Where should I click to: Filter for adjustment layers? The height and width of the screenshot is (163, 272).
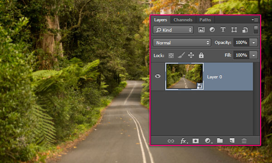[212, 29]
